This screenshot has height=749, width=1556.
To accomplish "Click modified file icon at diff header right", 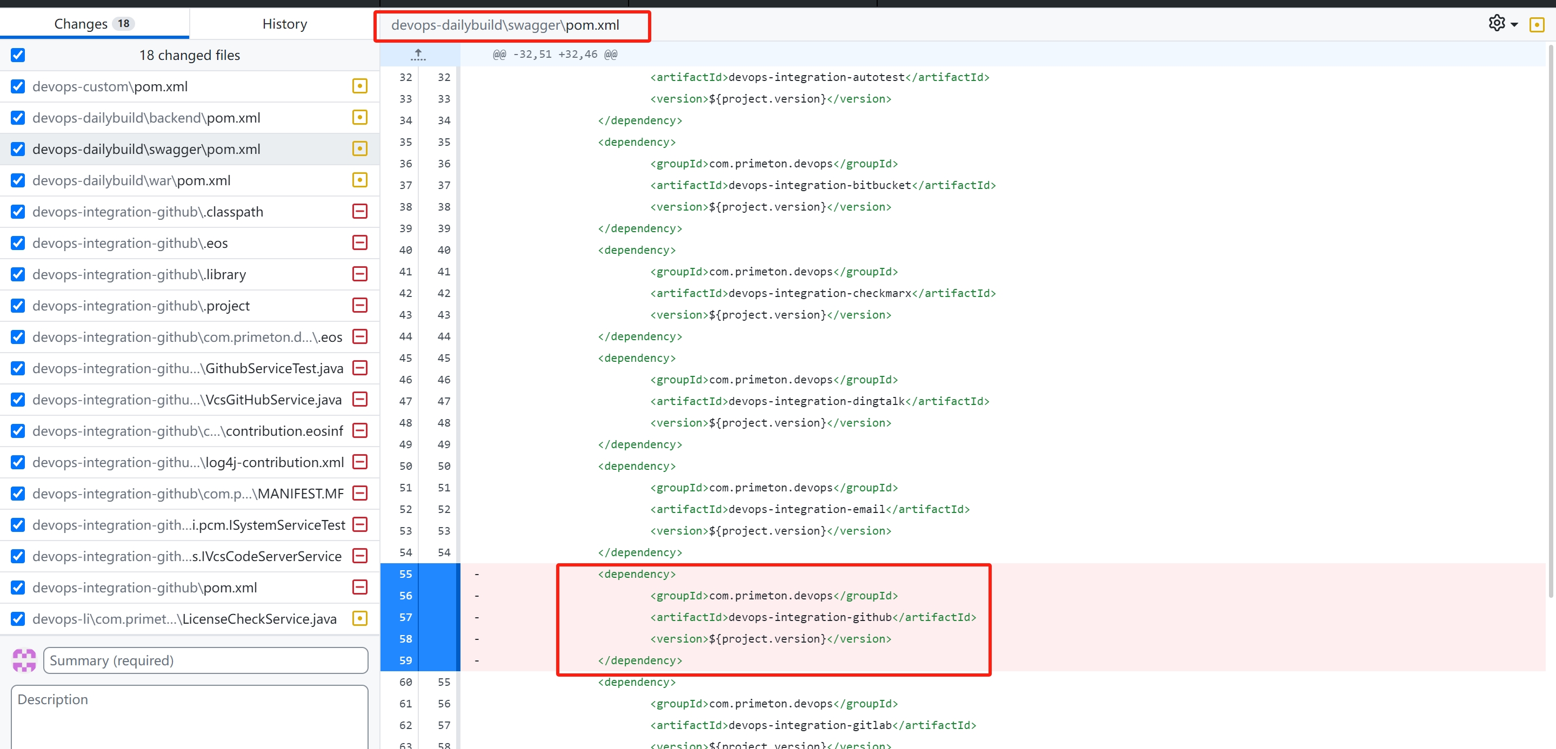I will [1537, 25].
